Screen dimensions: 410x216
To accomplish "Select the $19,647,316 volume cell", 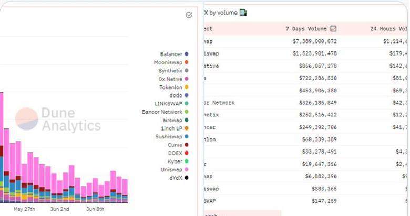I will coord(319,164).
